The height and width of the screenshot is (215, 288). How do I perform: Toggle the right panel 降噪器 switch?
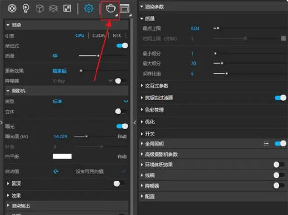coord(279,185)
